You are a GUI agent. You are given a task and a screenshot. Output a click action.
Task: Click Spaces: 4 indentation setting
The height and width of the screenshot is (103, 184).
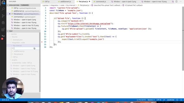point(151,100)
